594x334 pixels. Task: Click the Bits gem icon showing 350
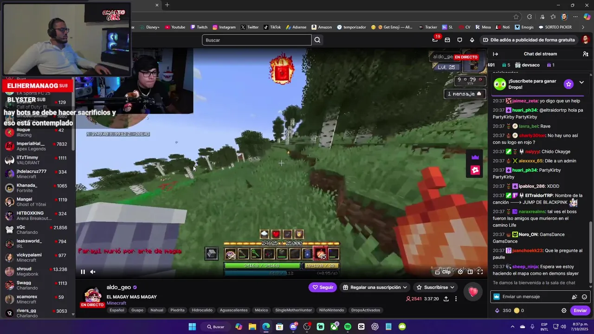[503, 311]
